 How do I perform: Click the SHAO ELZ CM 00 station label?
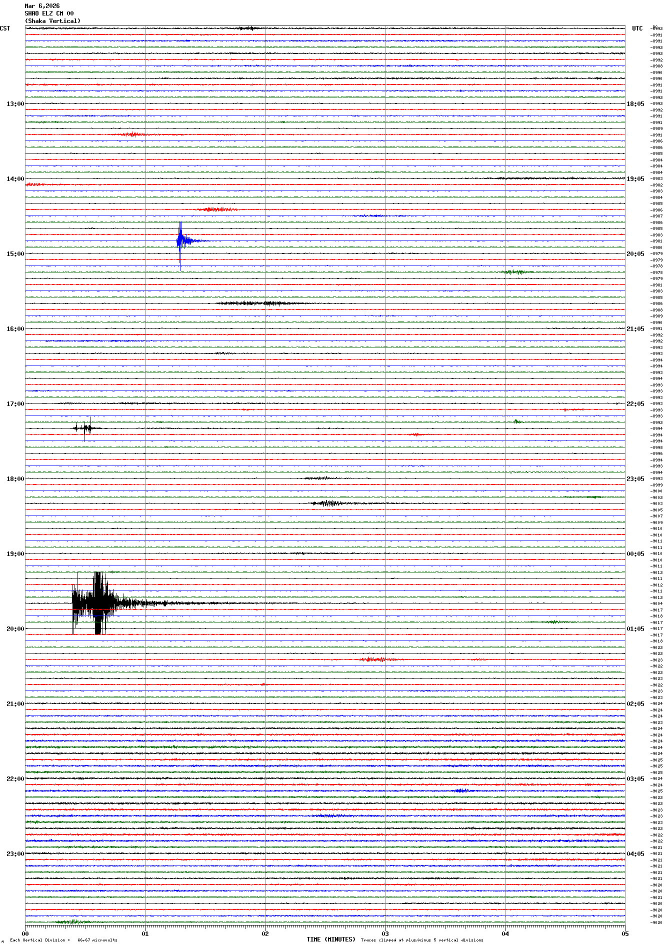coord(49,13)
